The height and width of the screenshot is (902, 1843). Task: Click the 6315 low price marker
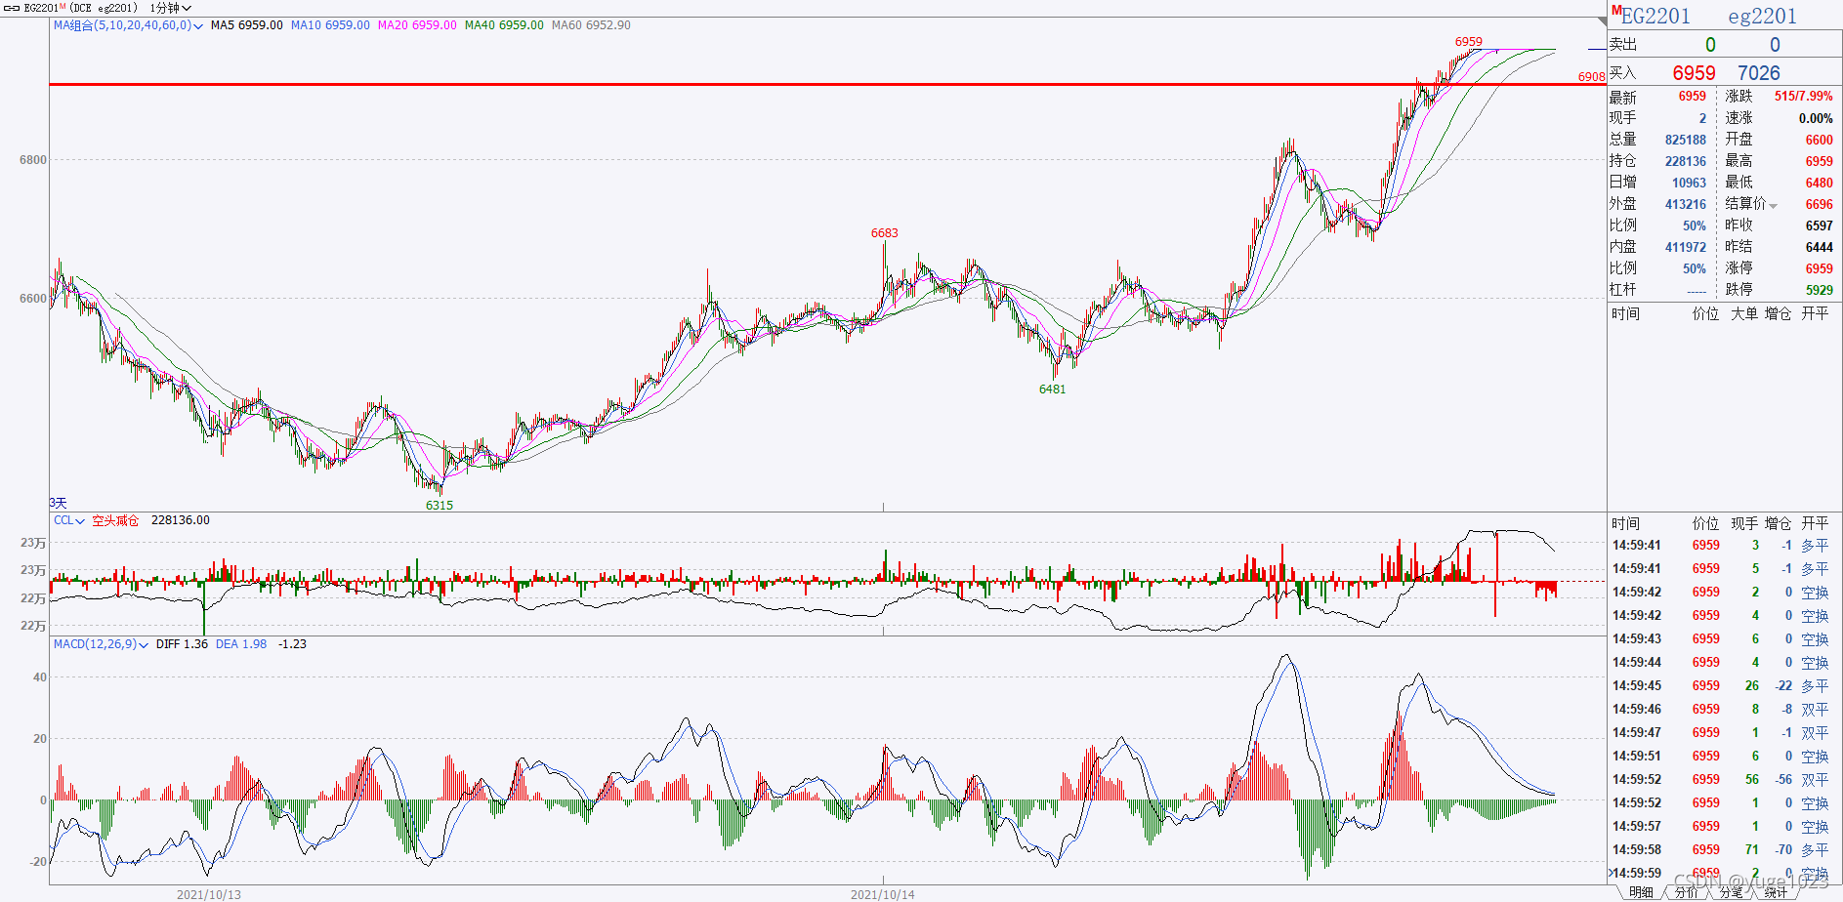point(440,506)
